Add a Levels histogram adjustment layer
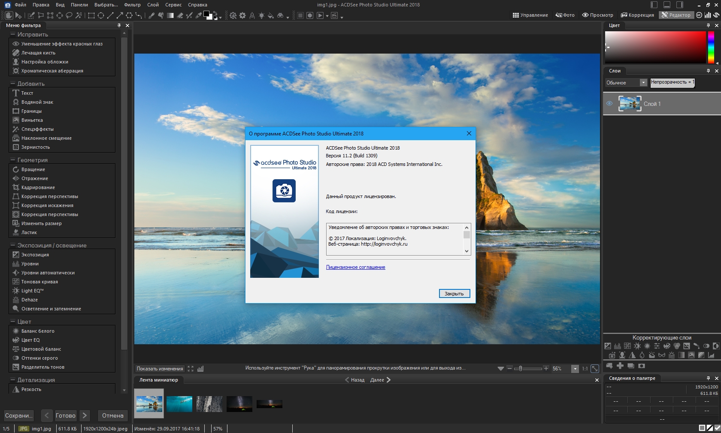721x433 pixels. pyautogui.click(x=617, y=346)
